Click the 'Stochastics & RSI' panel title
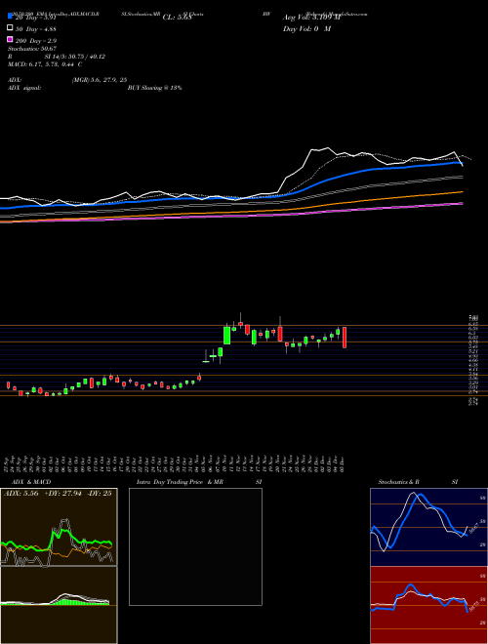 tap(418, 482)
